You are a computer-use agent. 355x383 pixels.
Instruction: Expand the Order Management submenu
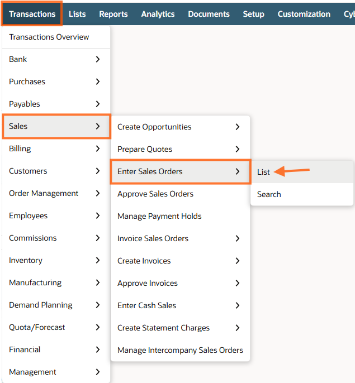[x=55, y=193]
